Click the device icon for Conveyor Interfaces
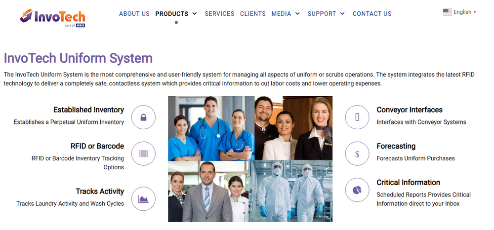Image resolution: width=494 pixels, height=230 pixels. [x=357, y=117]
